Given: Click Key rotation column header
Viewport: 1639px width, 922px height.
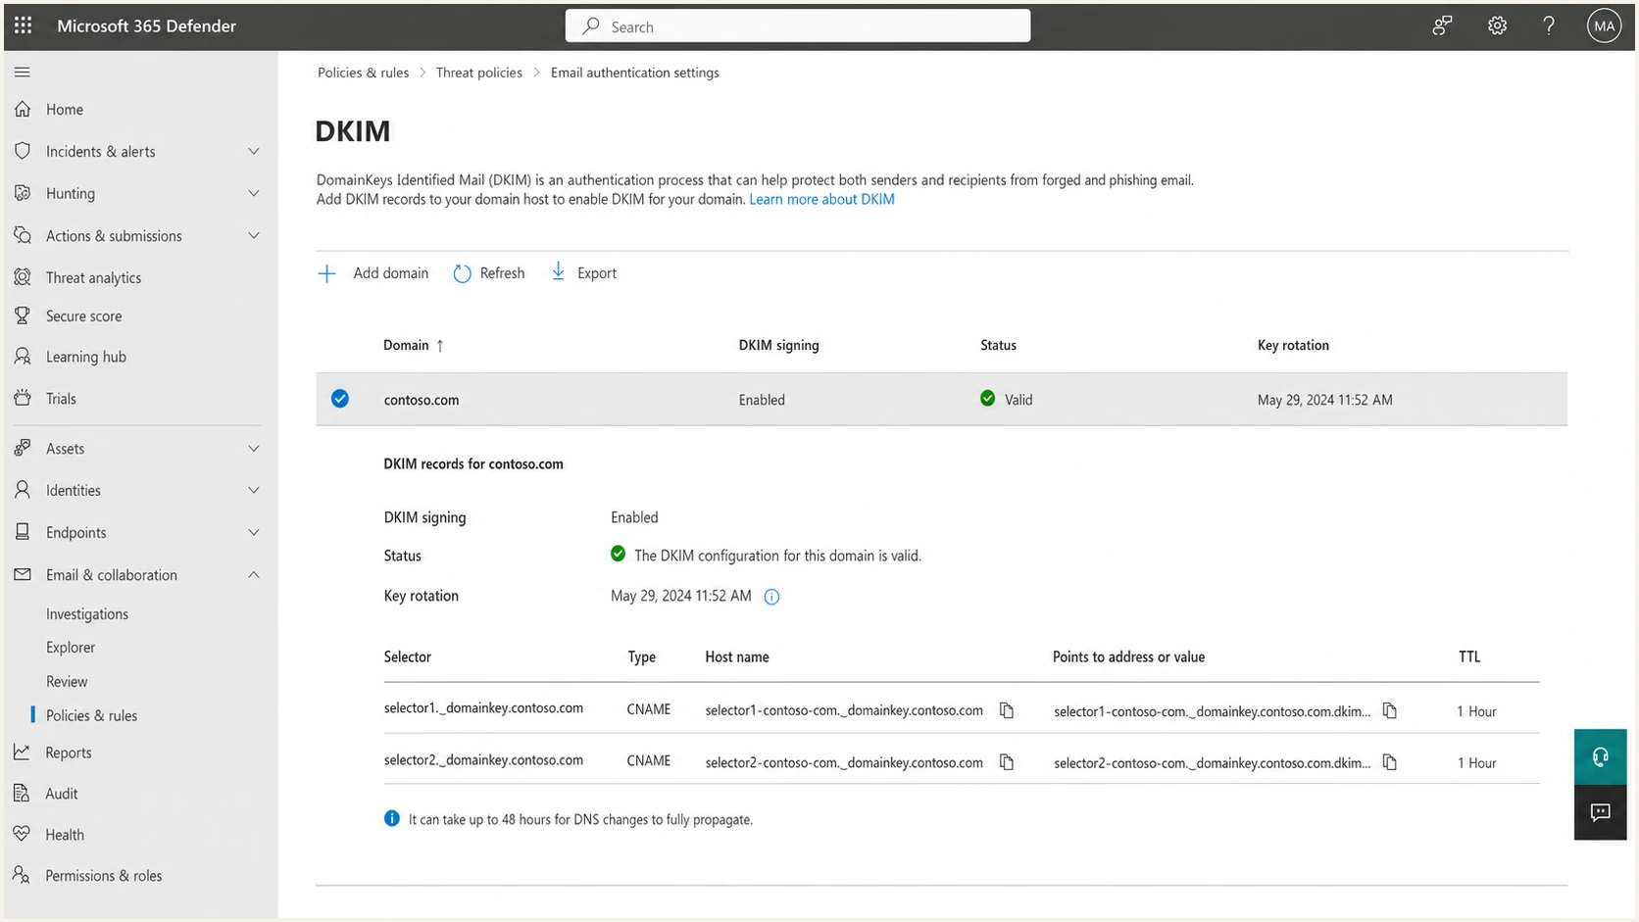Looking at the screenshot, I should 1293,345.
